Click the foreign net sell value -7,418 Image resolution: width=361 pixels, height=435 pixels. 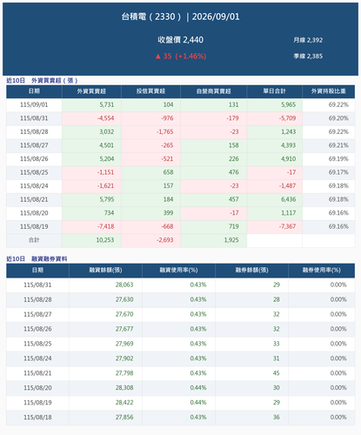tap(105, 226)
